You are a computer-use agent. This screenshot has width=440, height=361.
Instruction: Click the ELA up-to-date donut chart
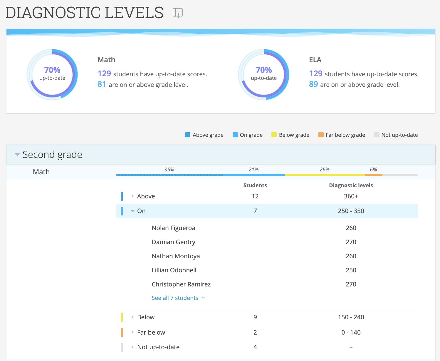tap(263, 74)
